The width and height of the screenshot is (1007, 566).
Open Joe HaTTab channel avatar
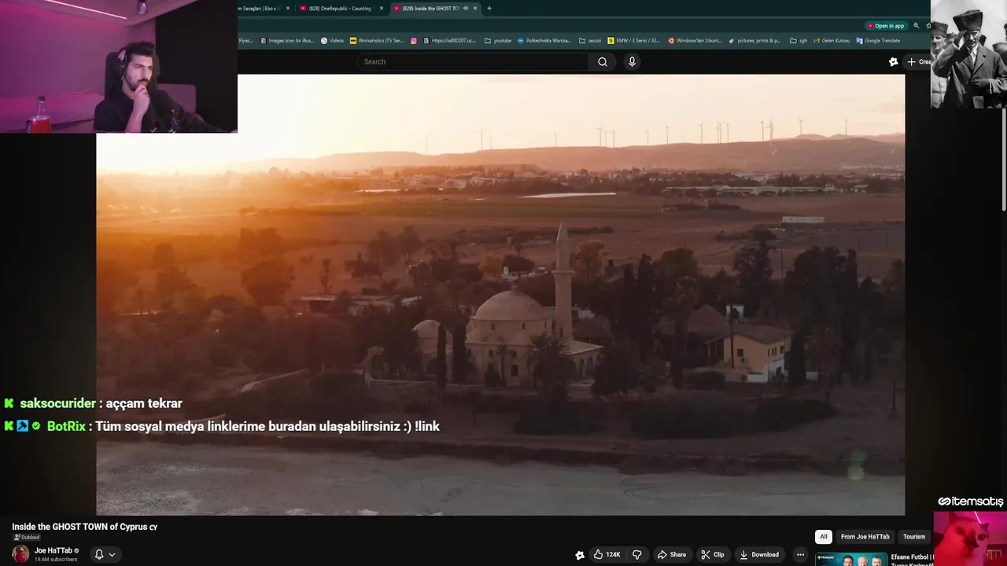20,554
